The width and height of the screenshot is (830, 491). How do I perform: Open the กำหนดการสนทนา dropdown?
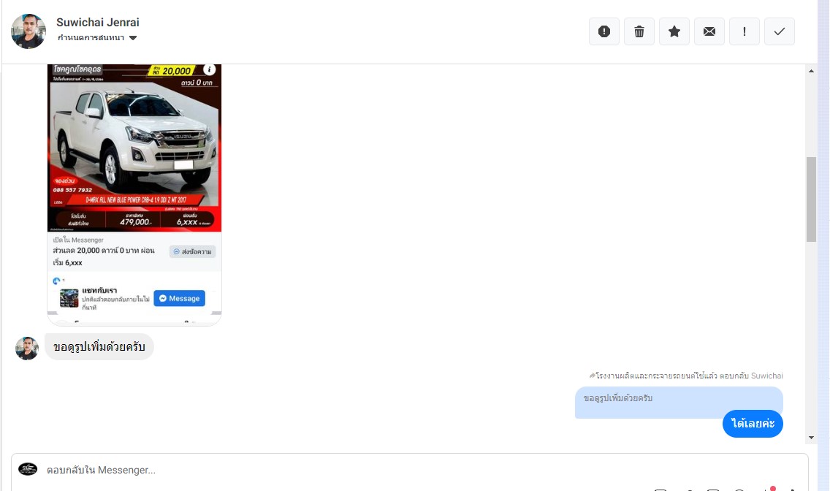coord(97,37)
